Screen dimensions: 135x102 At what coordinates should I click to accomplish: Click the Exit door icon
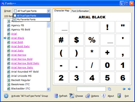119,96
